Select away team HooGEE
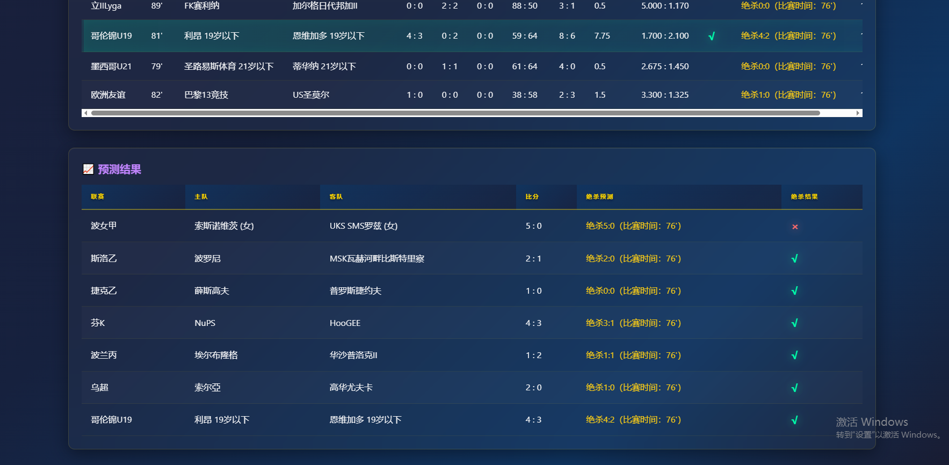949x465 pixels. click(345, 323)
